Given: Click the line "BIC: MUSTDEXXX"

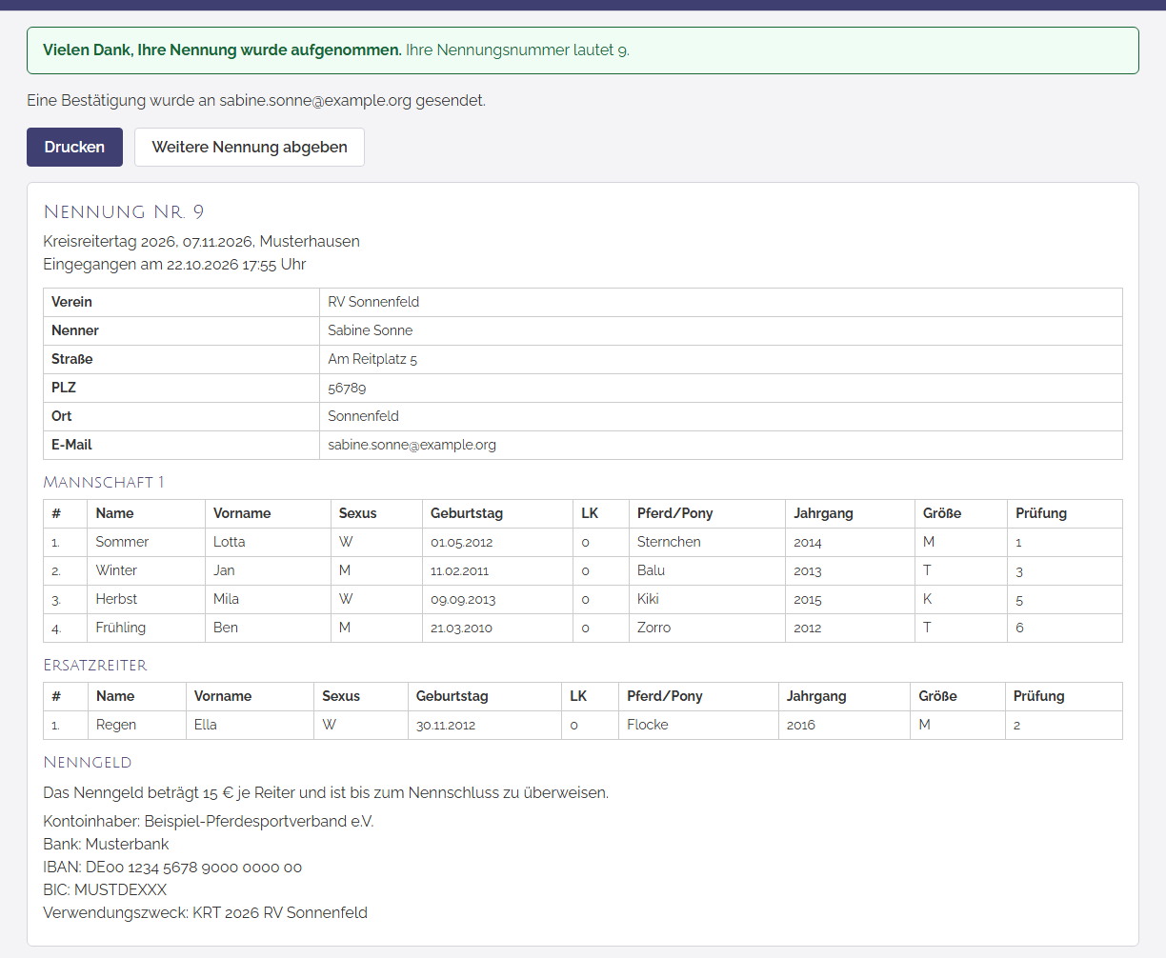Looking at the screenshot, I should [x=105, y=889].
